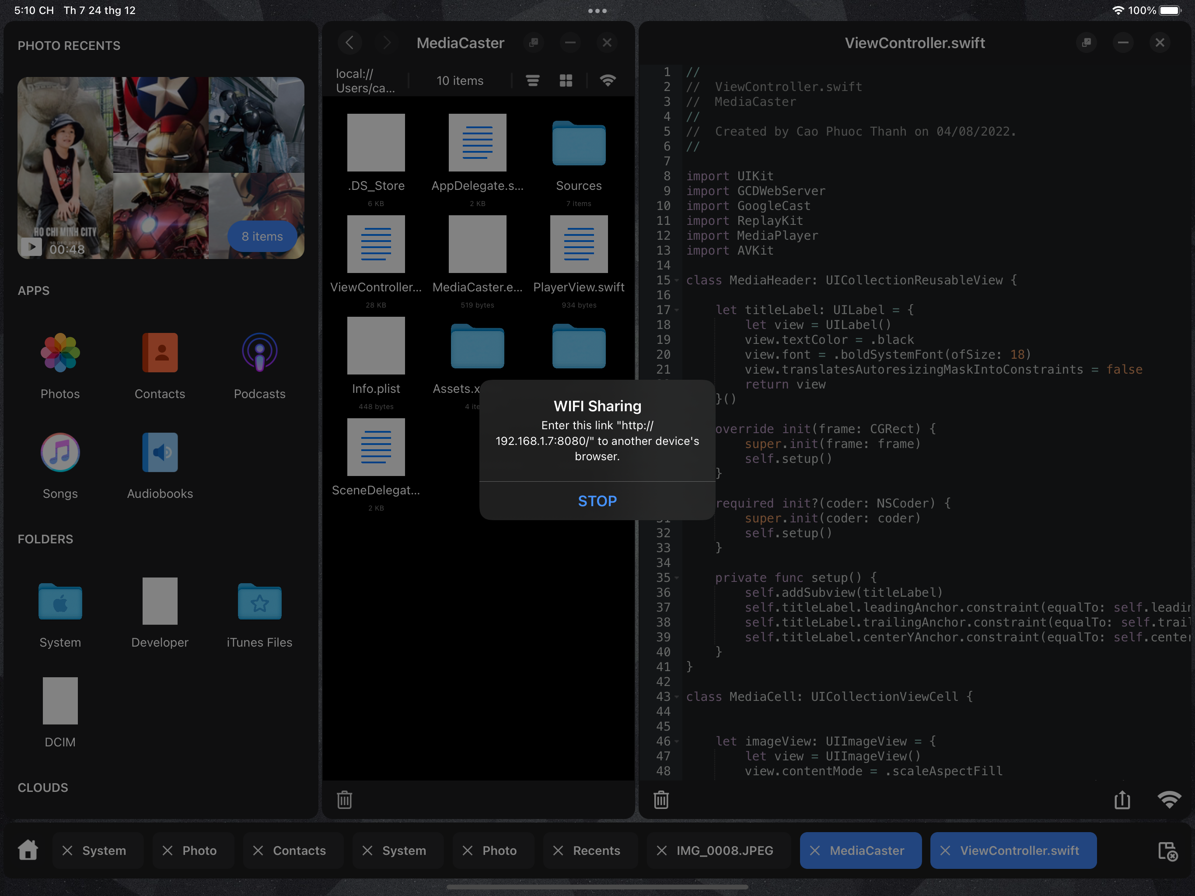Open the Songs app icon

(60, 452)
